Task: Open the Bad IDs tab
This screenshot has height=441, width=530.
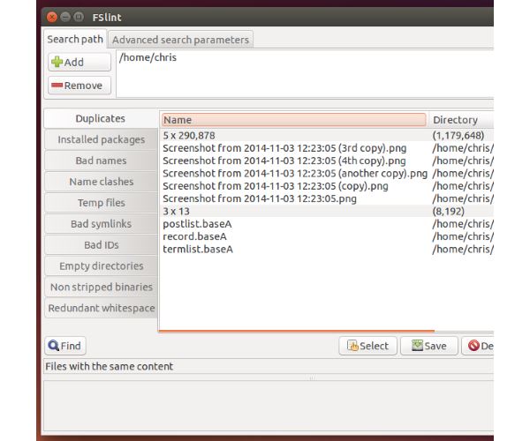Action: click(x=101, y=245)
